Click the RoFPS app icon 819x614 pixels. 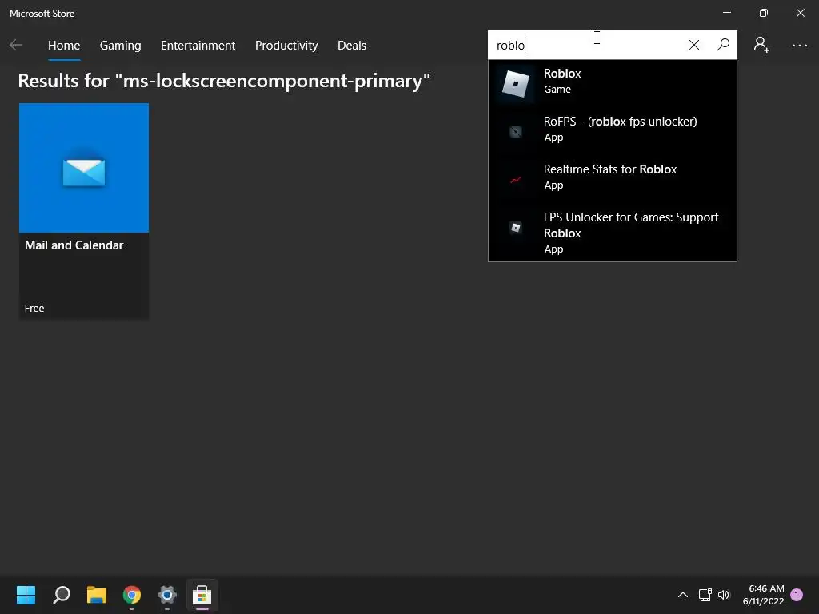click(516, 131)
